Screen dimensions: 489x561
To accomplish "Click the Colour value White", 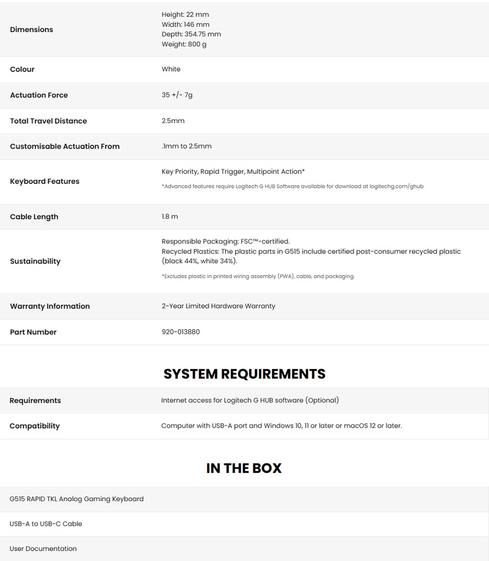I will tap(171, 69).
